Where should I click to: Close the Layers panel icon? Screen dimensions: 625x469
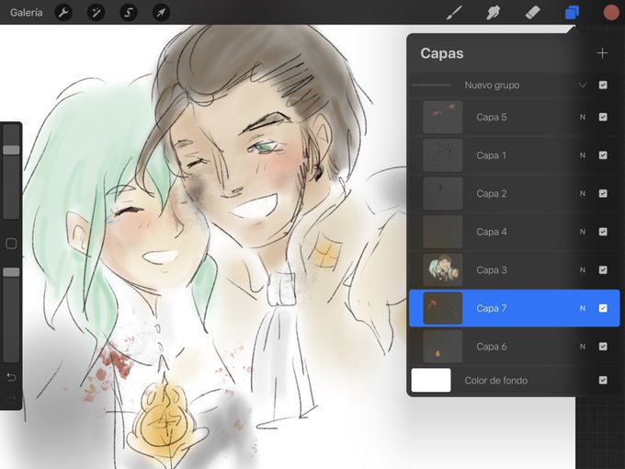coord(572,13)
